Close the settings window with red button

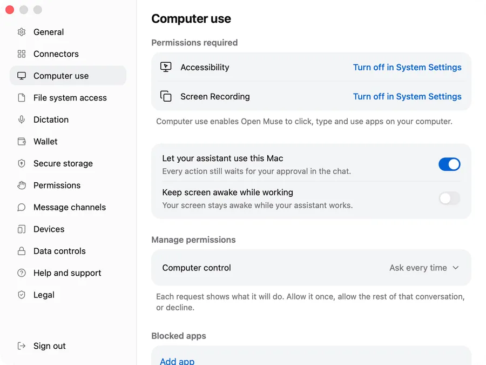click(x=10, y=10)
